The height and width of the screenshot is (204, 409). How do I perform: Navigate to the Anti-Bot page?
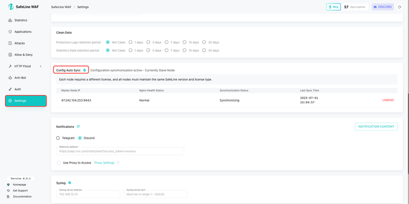pos(26,78)
